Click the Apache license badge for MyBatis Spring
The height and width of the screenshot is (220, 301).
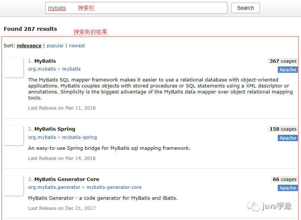288,138
